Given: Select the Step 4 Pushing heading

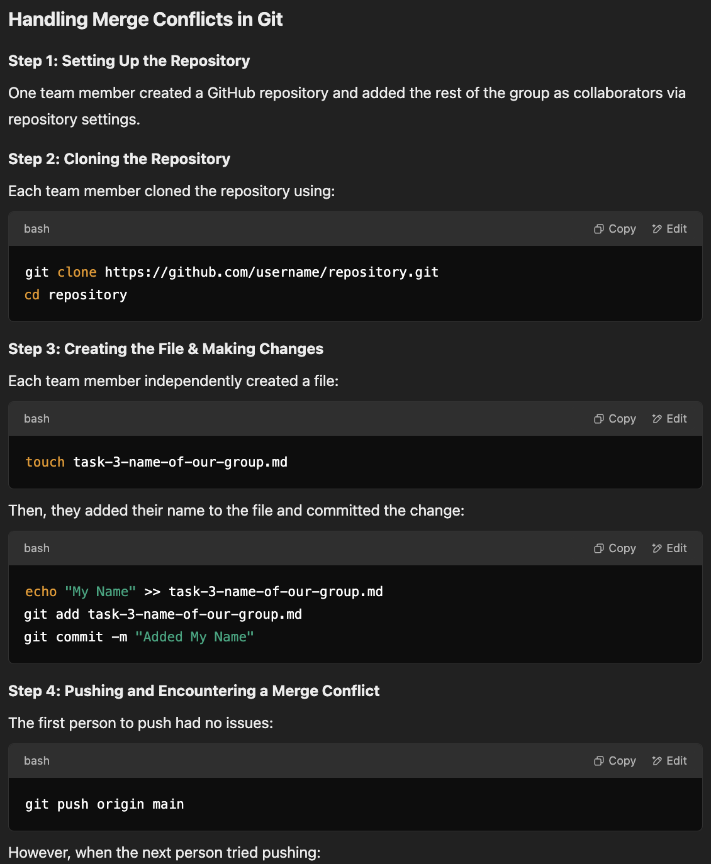Looking at the screenshot, I should [x=194, y=691].
